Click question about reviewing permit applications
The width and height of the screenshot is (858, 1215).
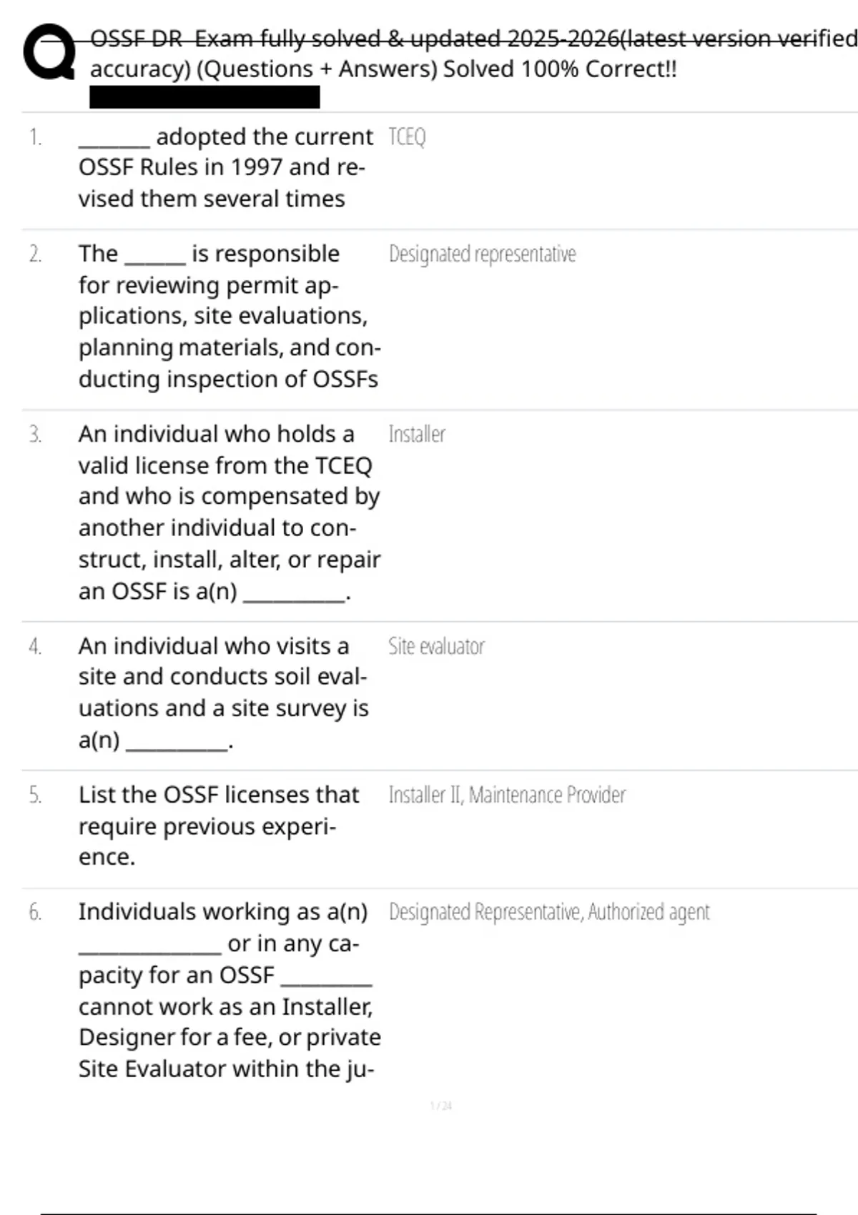coord(229,316)
